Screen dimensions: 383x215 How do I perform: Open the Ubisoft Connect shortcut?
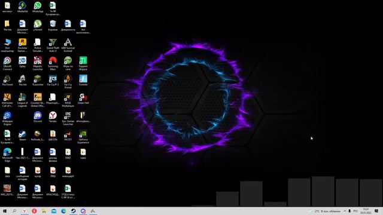(7, 63)
